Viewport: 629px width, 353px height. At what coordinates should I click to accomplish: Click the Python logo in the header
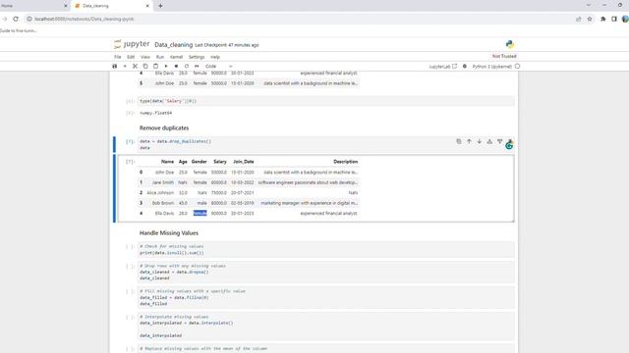point(510,44)
